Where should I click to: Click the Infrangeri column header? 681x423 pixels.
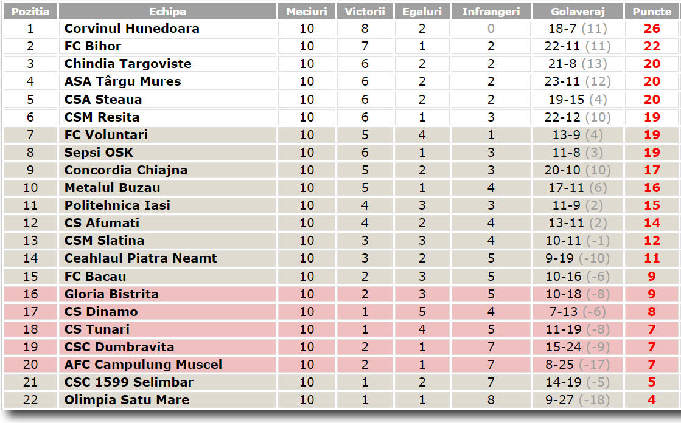click(491, 12)
